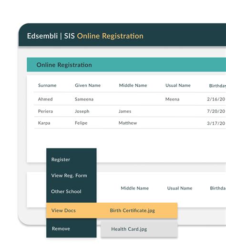This screenshot has width=226, height=248.
Task: Select the Sameena given name cell
Action: 84,99
